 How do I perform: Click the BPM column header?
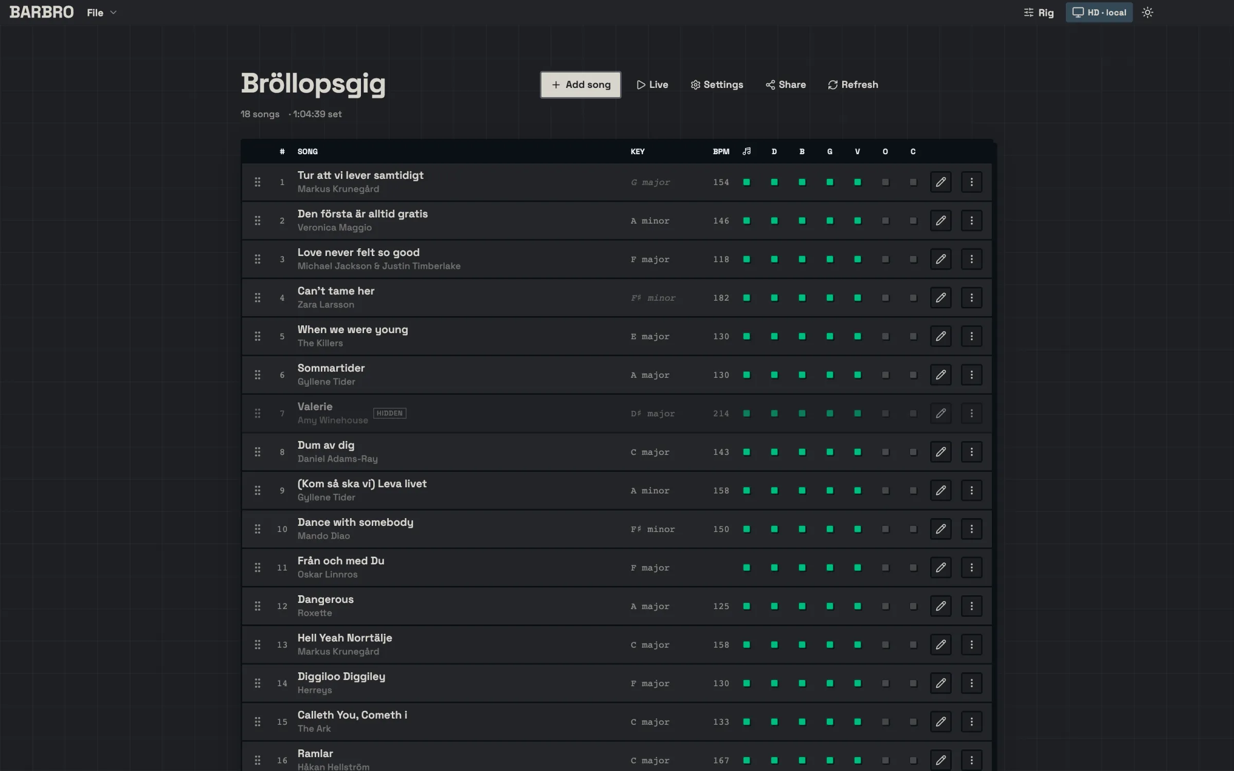click(x=721, y=151)
